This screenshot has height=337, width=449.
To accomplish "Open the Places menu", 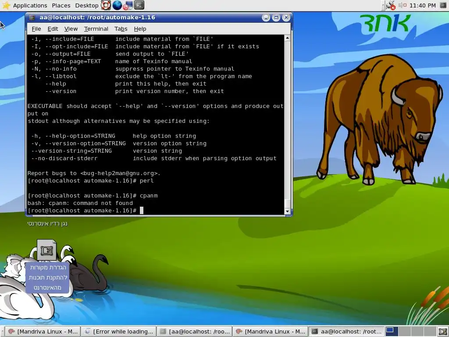I will click(61, 5).
